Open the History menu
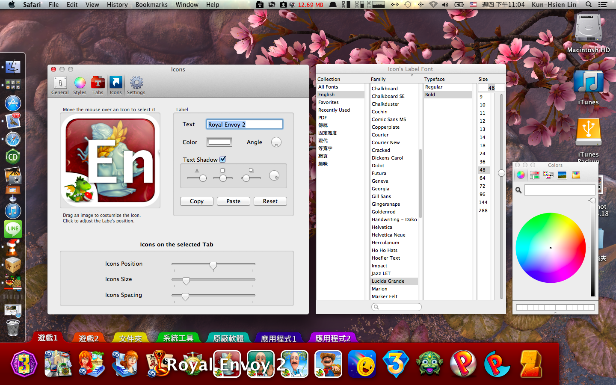 point(117,5)
